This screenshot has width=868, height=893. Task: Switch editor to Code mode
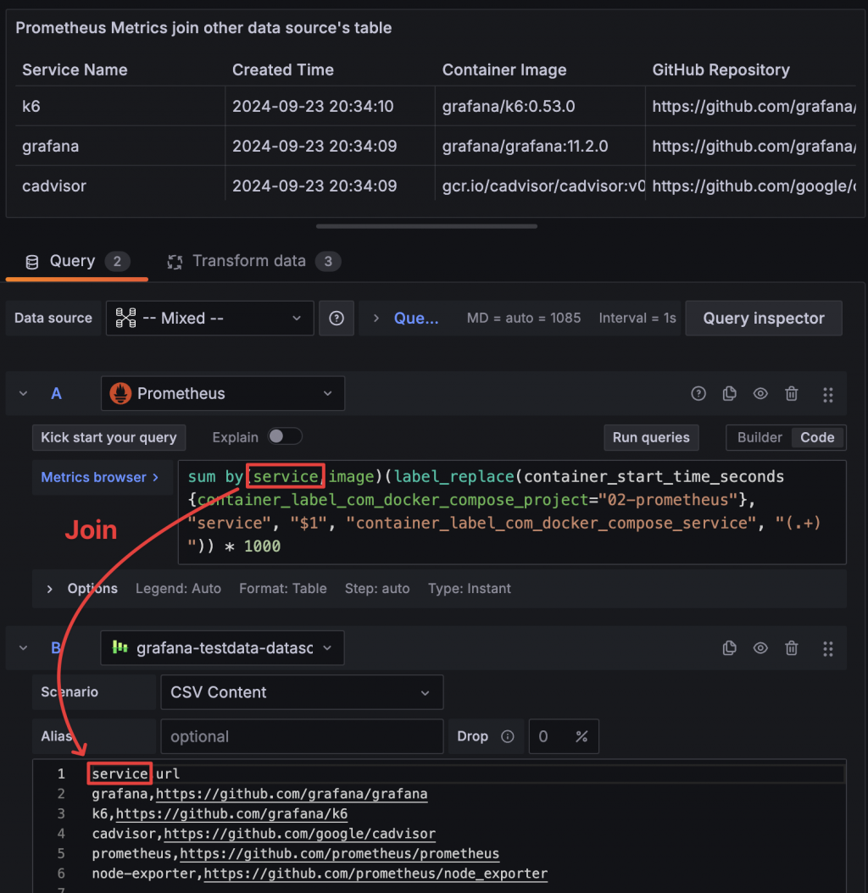[817, 437]
